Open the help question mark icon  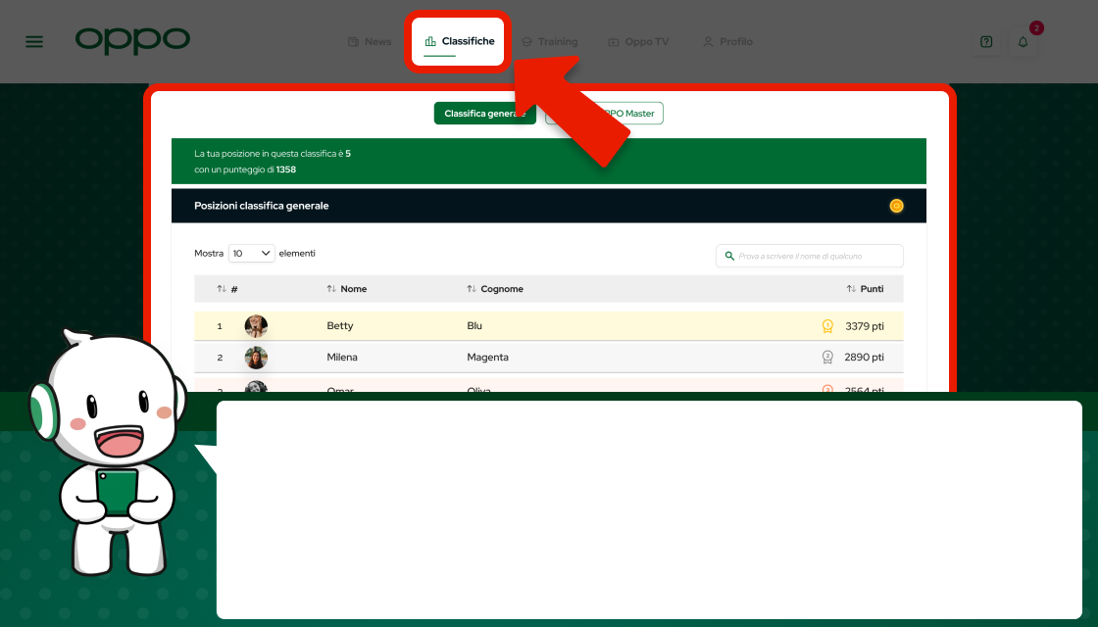point(986,42)
